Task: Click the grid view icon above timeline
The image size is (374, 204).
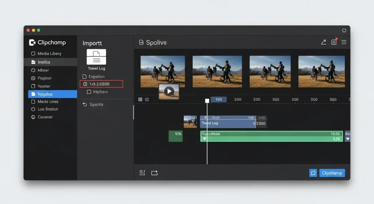Action: 140,99
